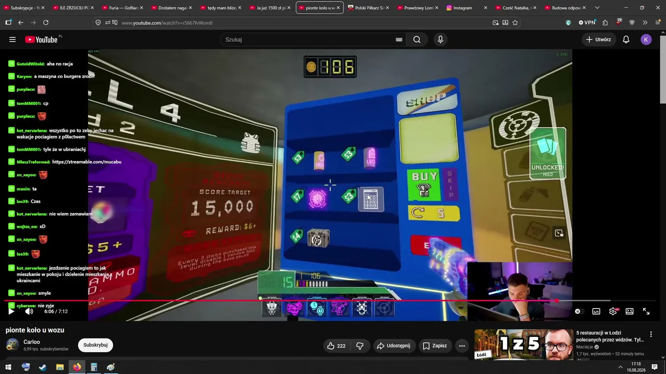Open the browser extensions puzzle icon
This screenshot has width=666, height=374.
(x=605, y=23)
